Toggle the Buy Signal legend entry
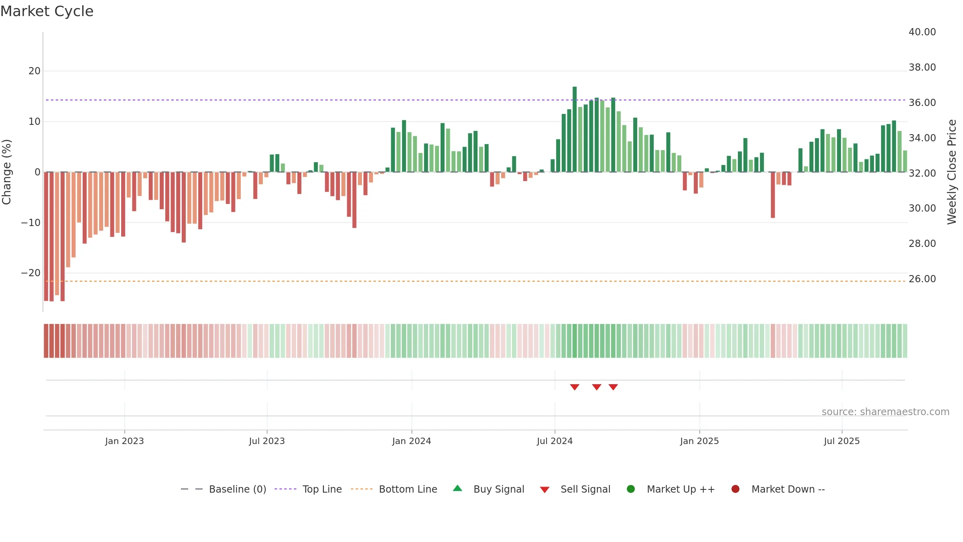Image resolution: width=963 pixels, height=542 pixels. pos(488,489)
